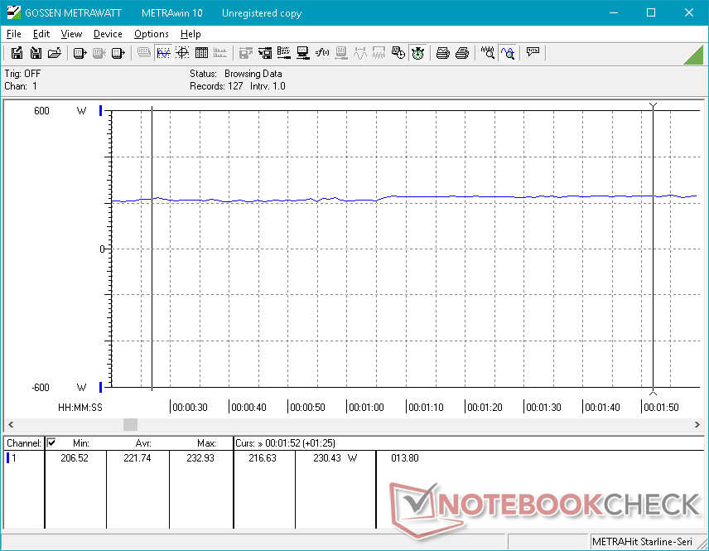This screenshot has height=551, width=709.
Task: Click the open folder icon
Action: coord(55,53)
